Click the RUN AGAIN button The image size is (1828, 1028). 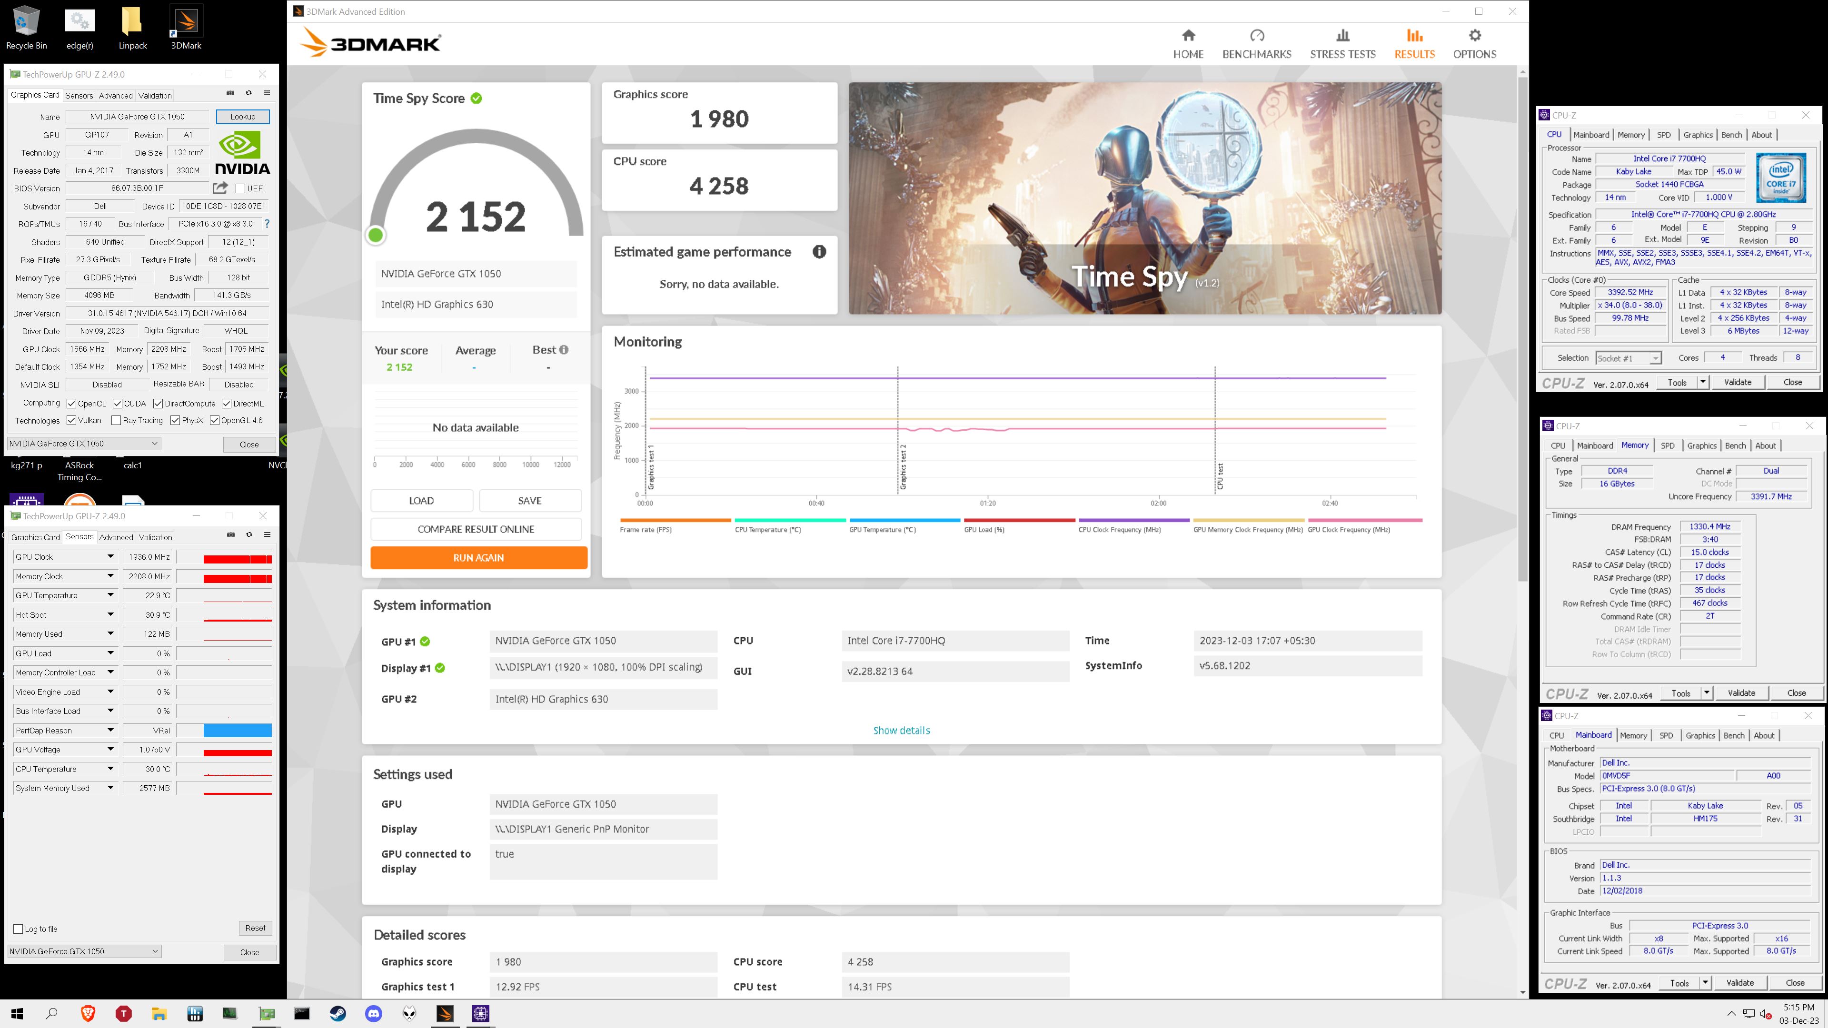click(x=478, y=558)
